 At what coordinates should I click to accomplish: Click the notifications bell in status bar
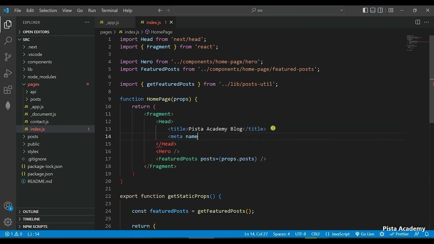coord(427,234)
